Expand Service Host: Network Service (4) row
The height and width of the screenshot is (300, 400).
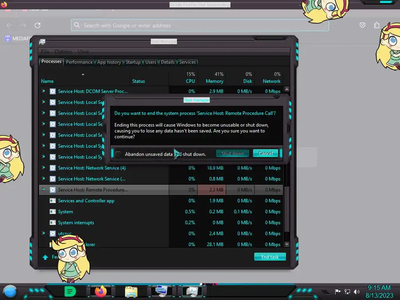click(x=43, y=168)
